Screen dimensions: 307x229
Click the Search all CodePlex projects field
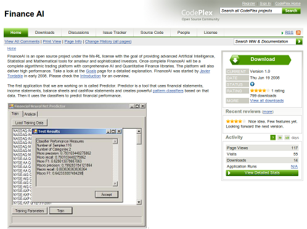coord(251,10)
